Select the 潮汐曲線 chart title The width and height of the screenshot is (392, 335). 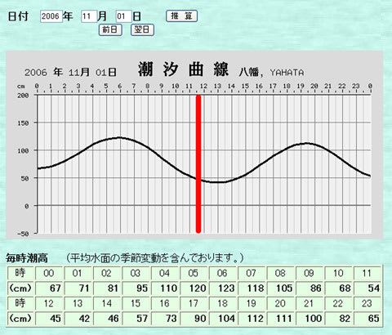point(183,69)
